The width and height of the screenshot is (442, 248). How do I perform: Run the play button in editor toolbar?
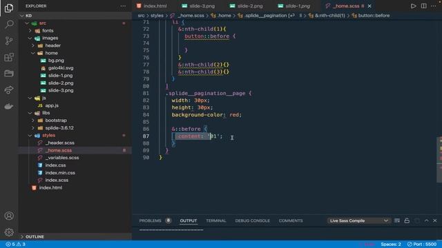(413, 6)
